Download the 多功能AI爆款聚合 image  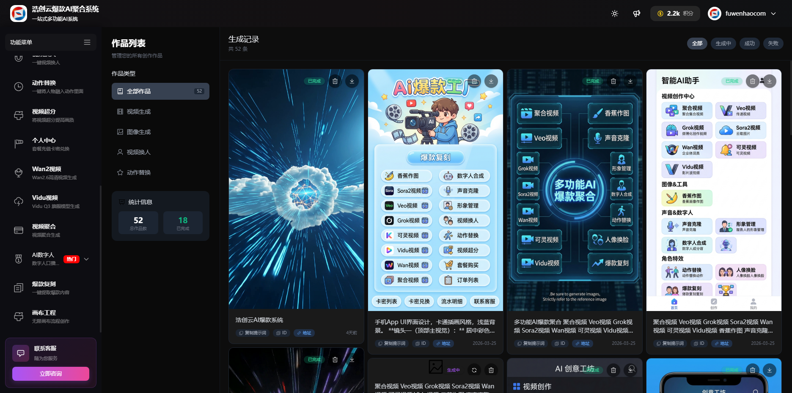630,81
